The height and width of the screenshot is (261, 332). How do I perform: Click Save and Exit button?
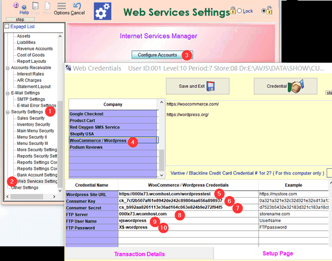[197, 86]
